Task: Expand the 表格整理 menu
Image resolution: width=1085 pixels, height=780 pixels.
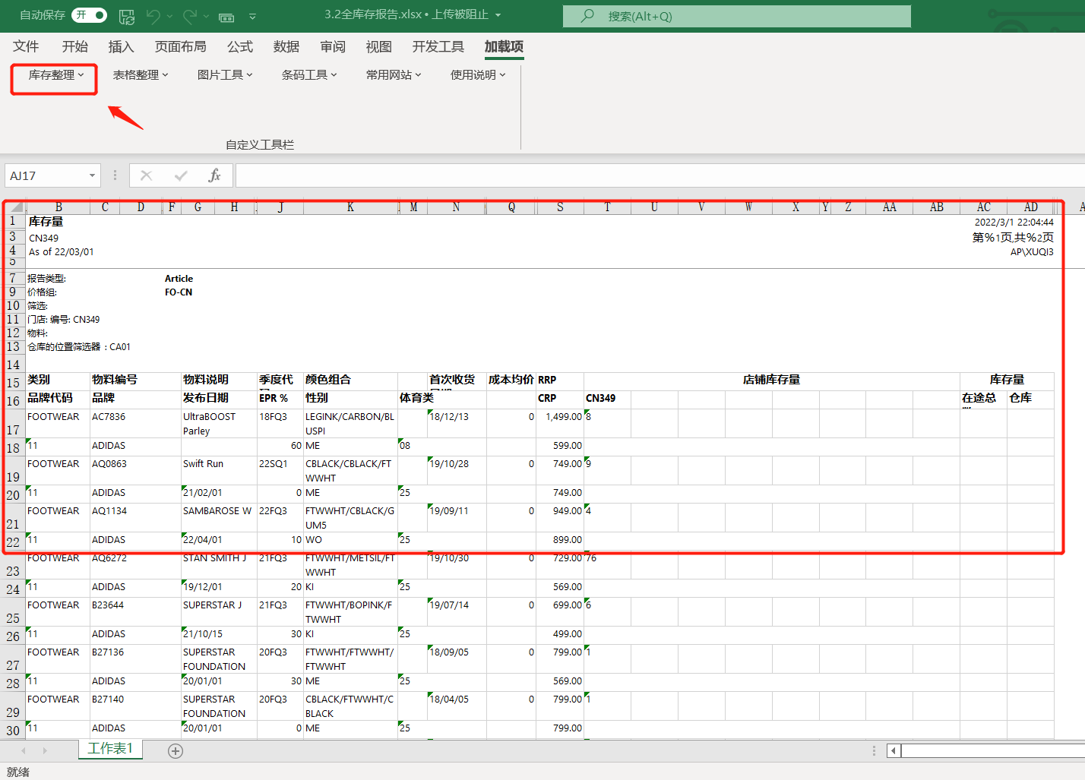Action: 141,75
